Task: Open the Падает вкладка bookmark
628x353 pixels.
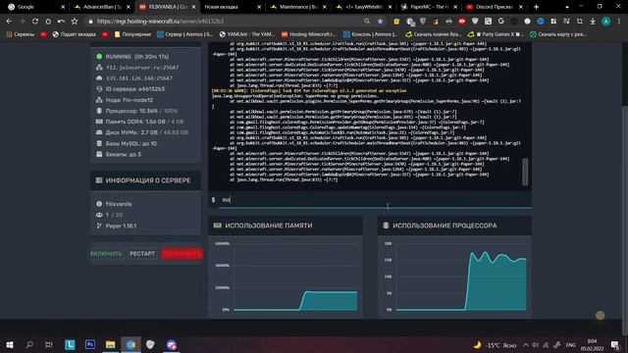Action: pyautogui.click(x=75, y=34)
